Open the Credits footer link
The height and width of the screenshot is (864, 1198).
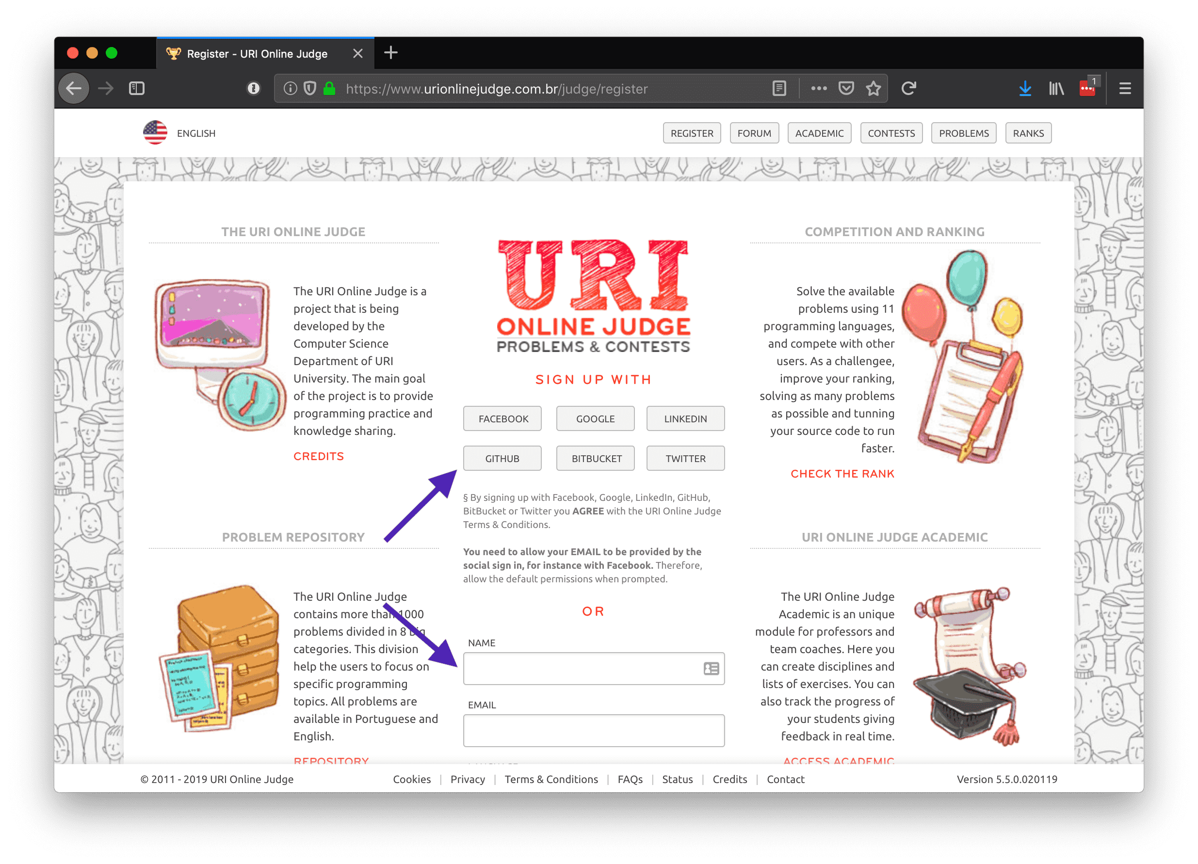pyautogui.click(x=729, y=779)
